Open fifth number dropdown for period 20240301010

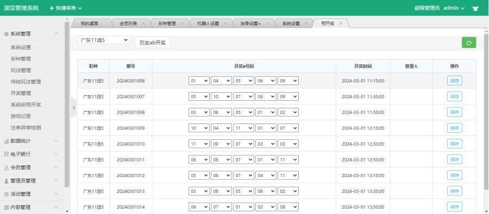pos(288,144)
